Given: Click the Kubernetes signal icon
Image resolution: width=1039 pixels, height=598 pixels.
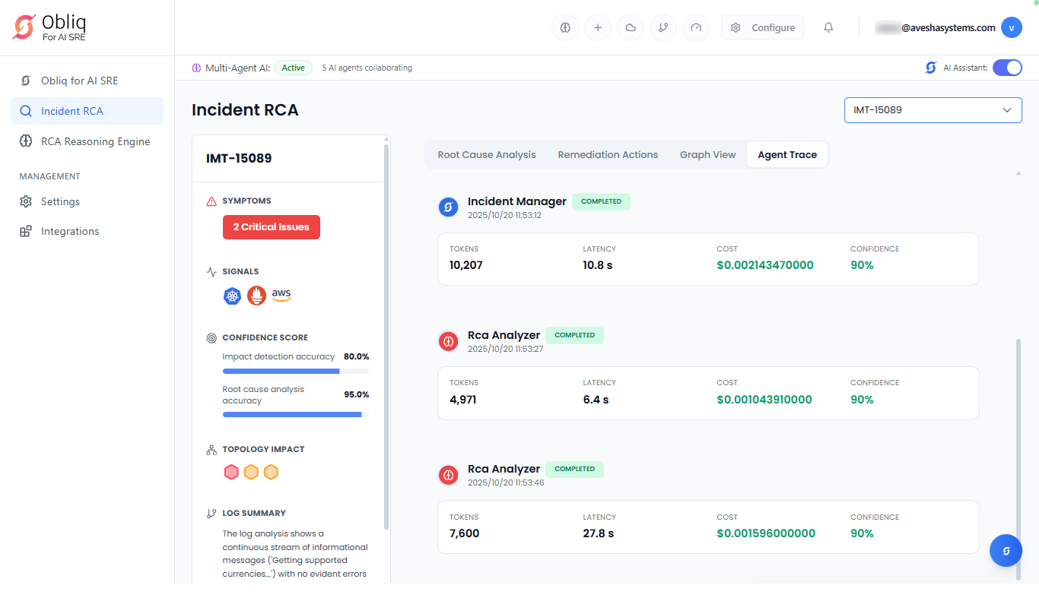Looking at the screenshot, I should pos(232,296).
